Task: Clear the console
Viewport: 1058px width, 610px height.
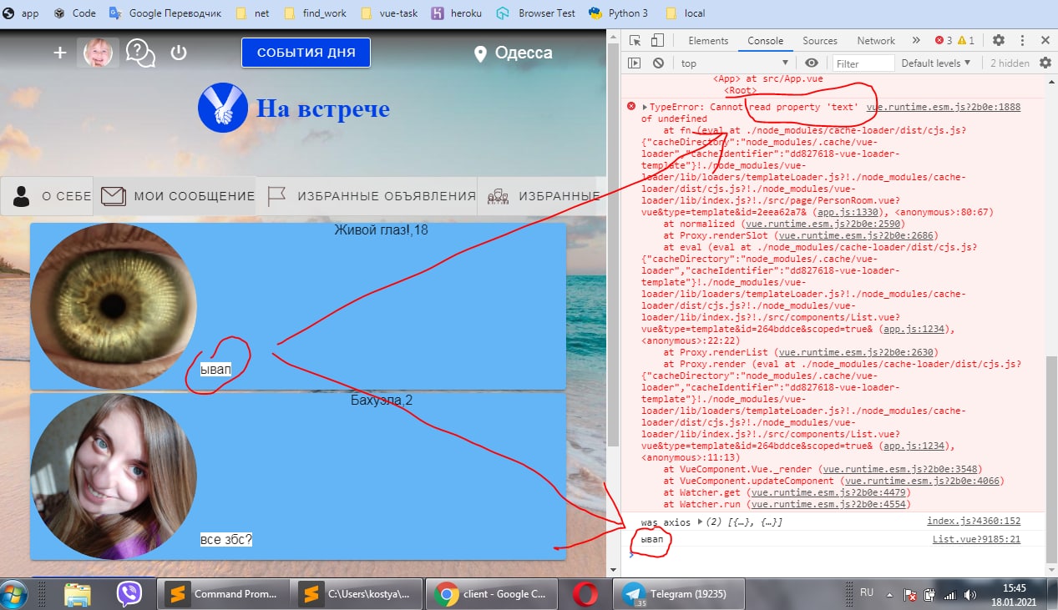Action: point(658,63)
